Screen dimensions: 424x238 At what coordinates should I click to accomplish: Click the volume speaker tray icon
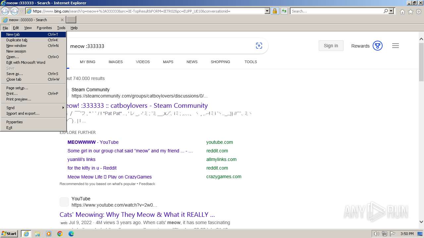click(x=377, y=234)
